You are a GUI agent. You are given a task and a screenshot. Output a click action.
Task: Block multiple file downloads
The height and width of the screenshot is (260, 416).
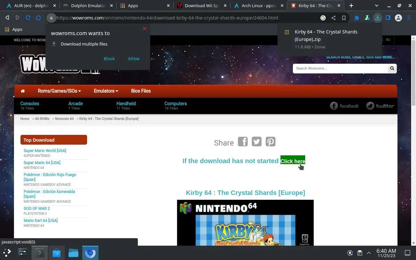pyautogui.click(x=109, y=58)
